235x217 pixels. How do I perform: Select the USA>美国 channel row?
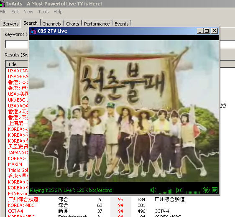coord(18,94)
